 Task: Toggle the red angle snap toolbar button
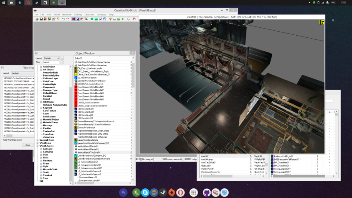[x=78, y=19]
